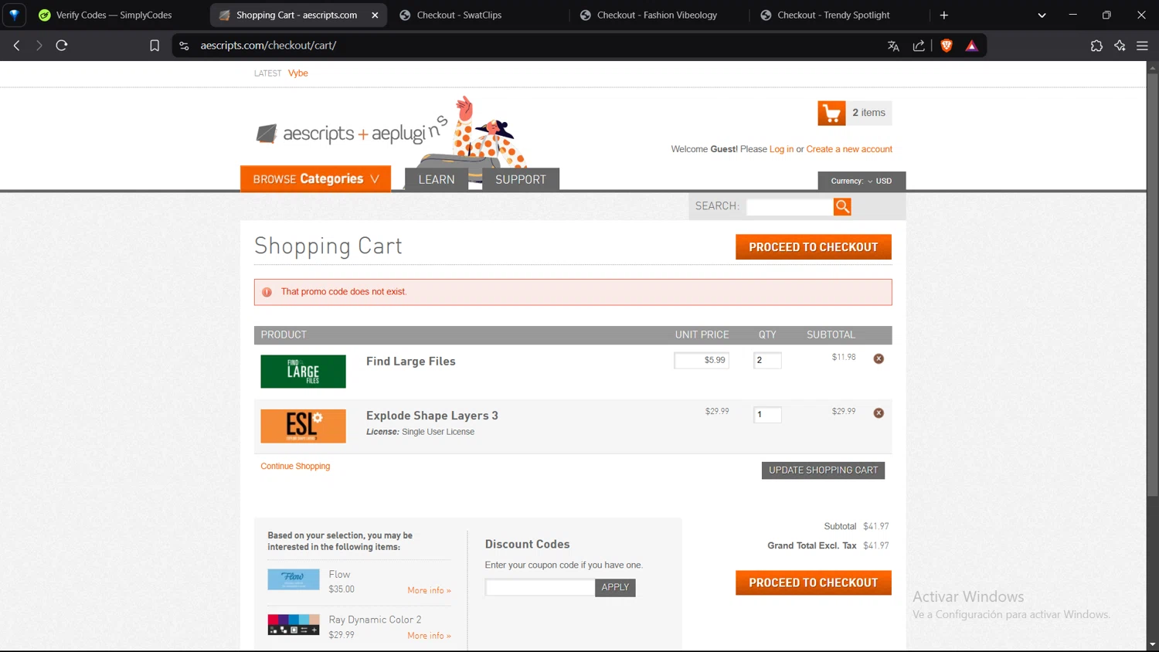Focus the site search input field
The height and width of the screenshot is (652, 1159).
790,206
